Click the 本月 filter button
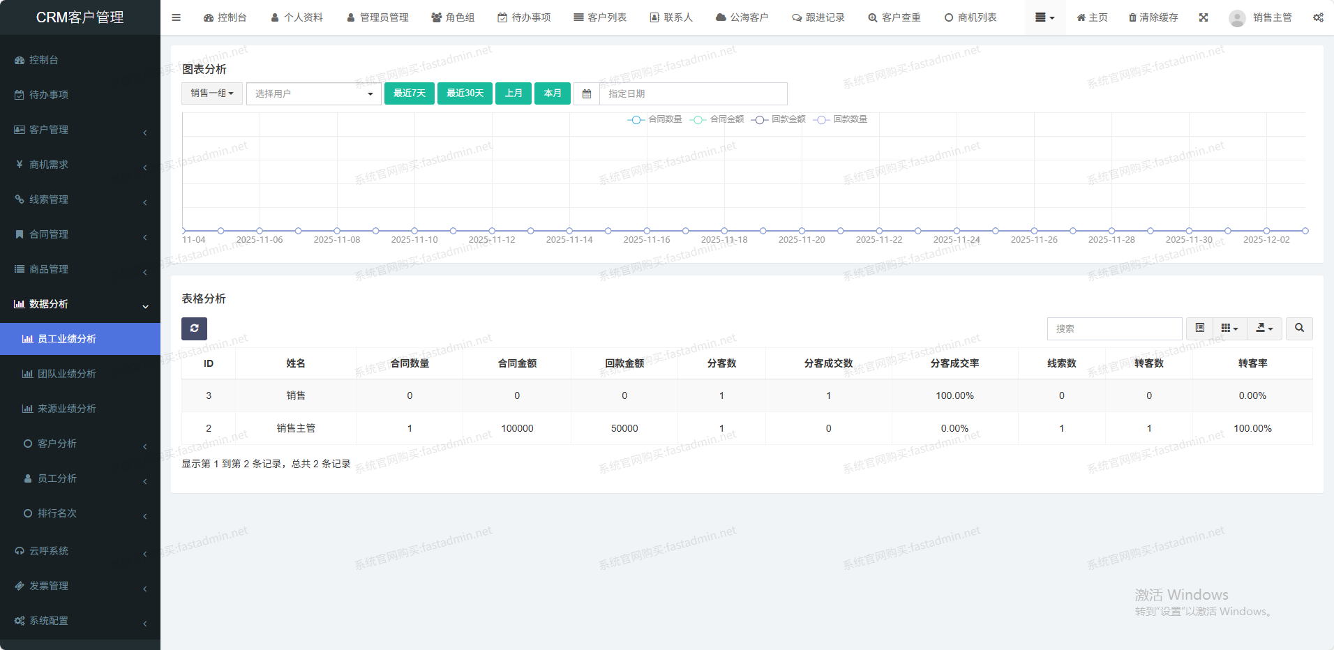 [553, 93]
